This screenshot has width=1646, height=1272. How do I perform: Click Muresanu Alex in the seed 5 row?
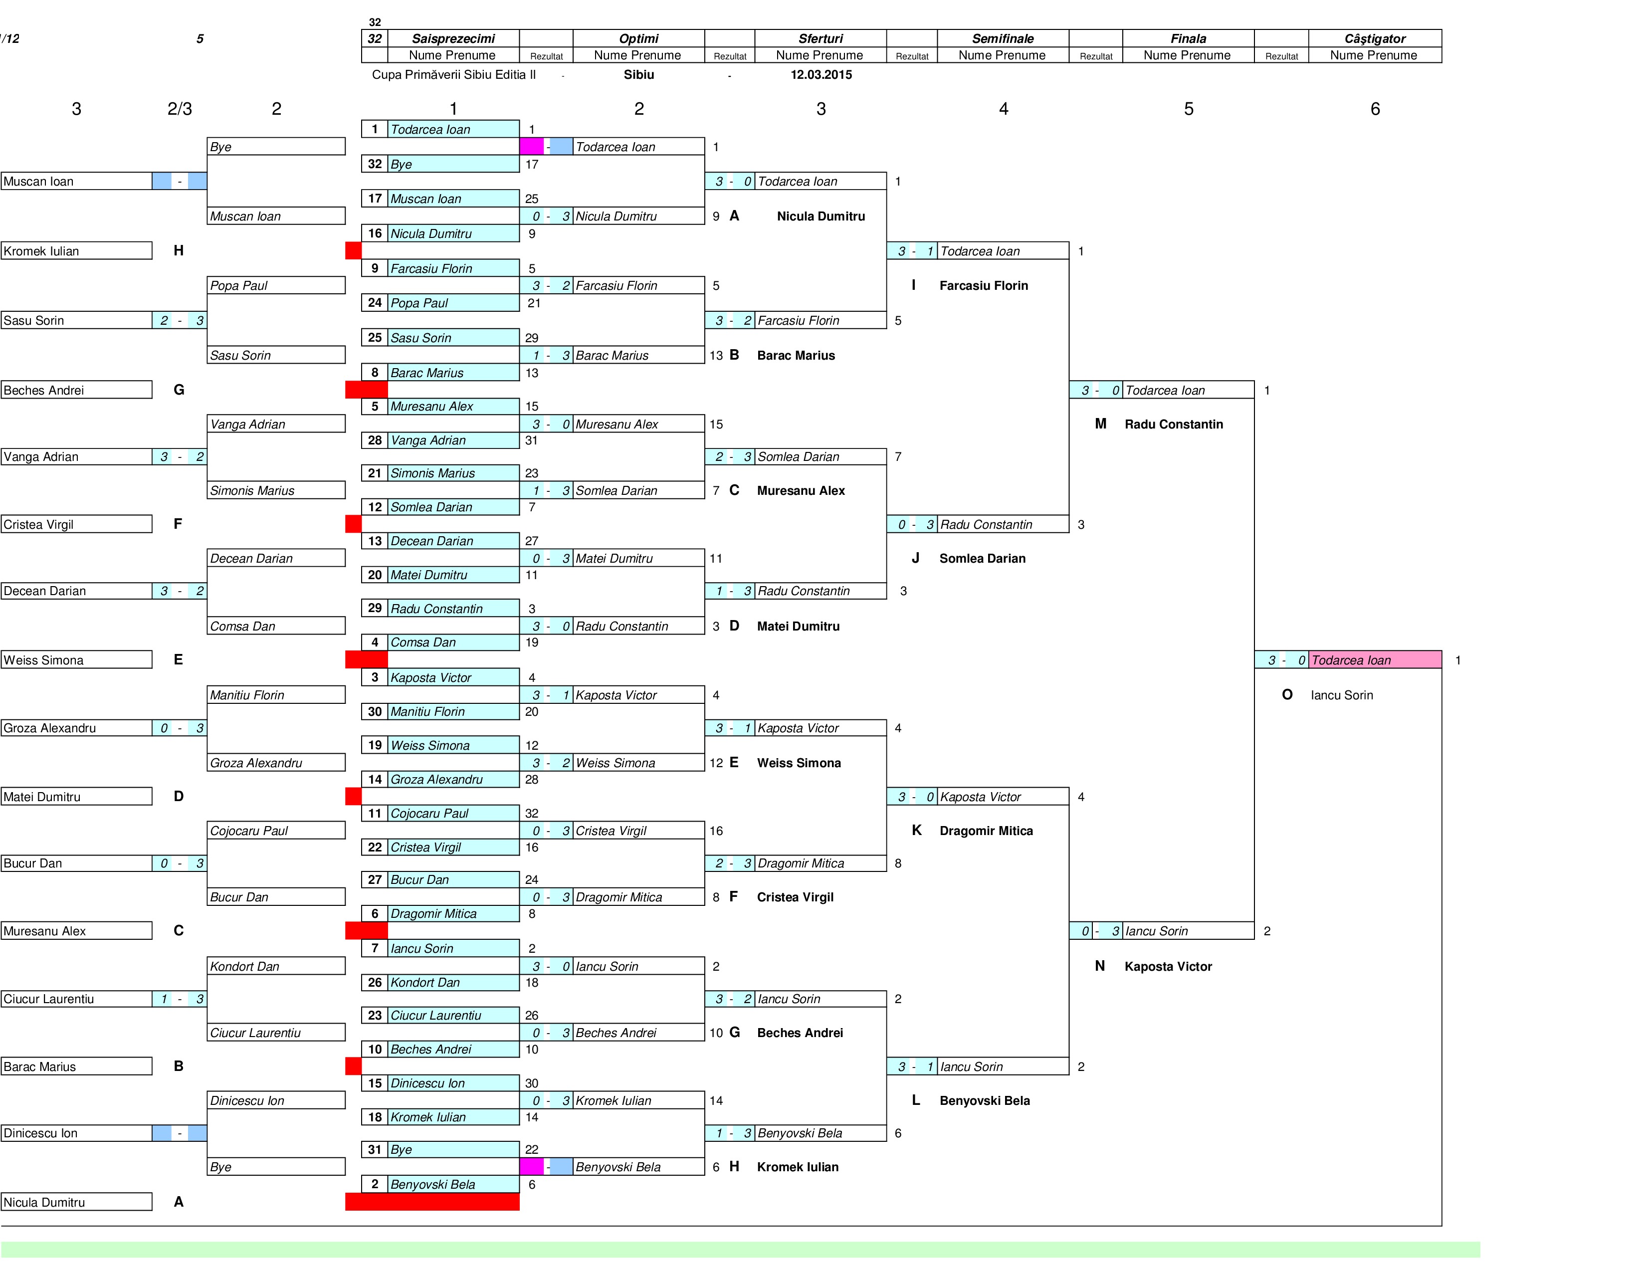click(x=453, y=406)
